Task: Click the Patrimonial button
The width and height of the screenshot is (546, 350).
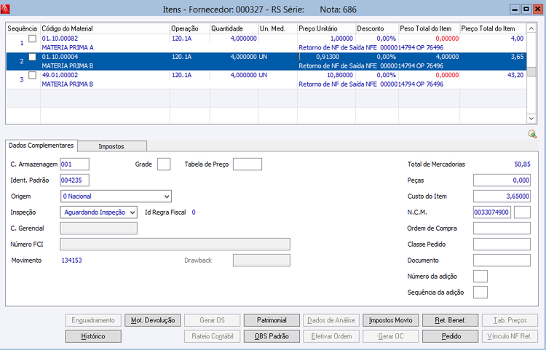Action: (x=271, y=320)
